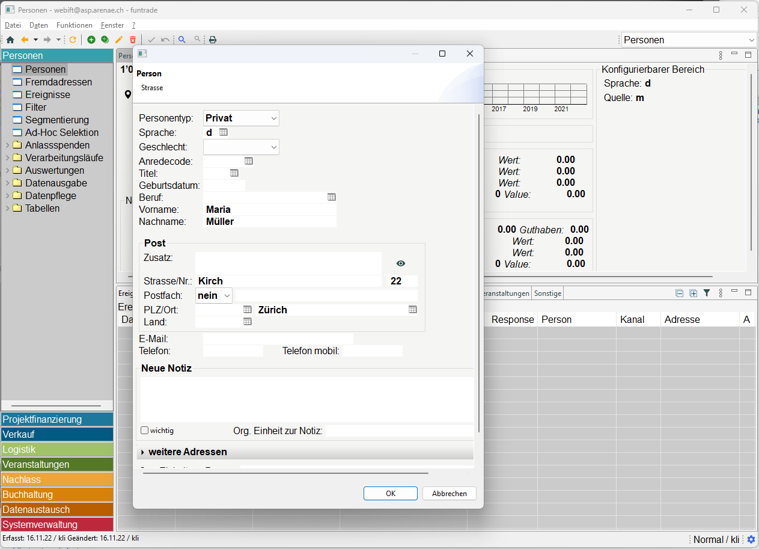Open the Beruf lookup table icon

[331, 197]
